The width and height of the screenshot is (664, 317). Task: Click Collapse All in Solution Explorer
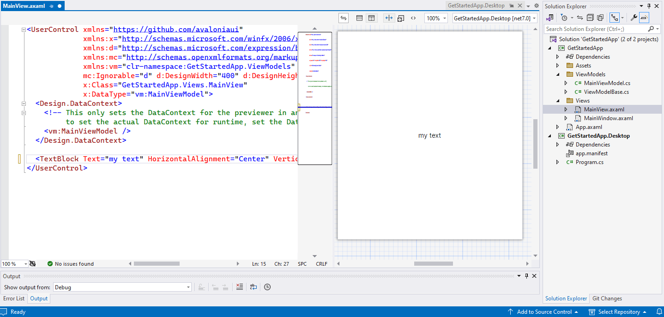point(590,18)
